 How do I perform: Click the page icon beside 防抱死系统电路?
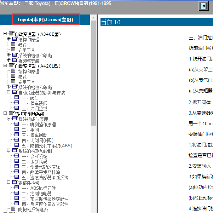click(x=13, y=209)
